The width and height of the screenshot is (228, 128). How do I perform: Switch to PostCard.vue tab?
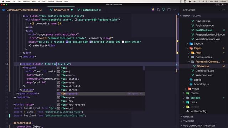point(89,10)
